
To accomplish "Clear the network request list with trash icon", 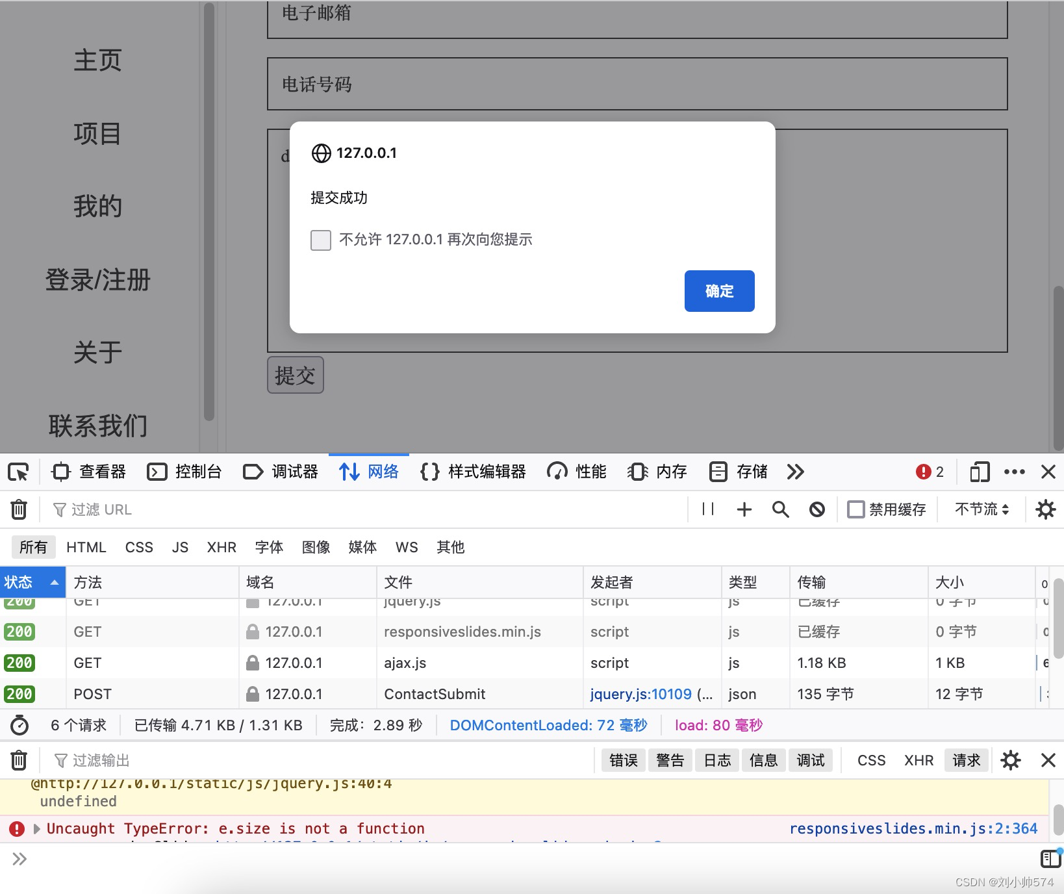I will [x=18, y=509].
